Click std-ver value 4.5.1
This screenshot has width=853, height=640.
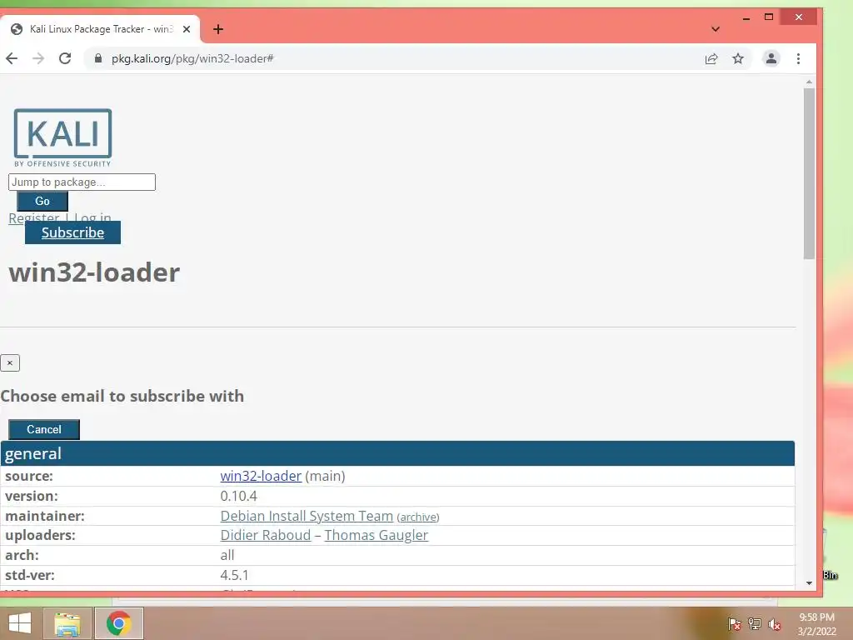pos(234,575)
